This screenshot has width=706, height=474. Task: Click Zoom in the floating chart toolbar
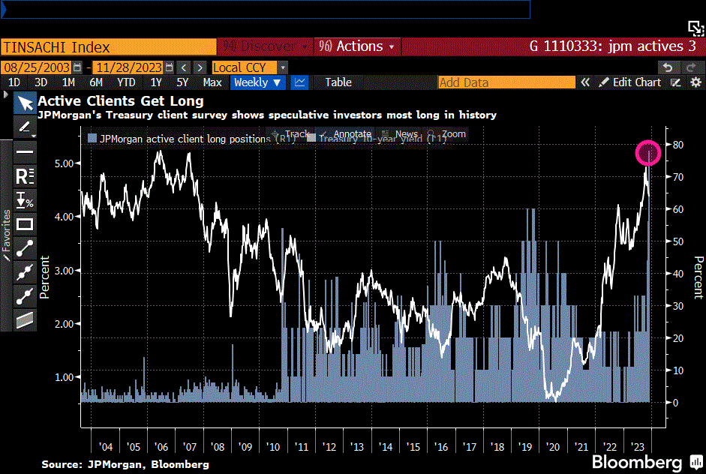point(447,134)
